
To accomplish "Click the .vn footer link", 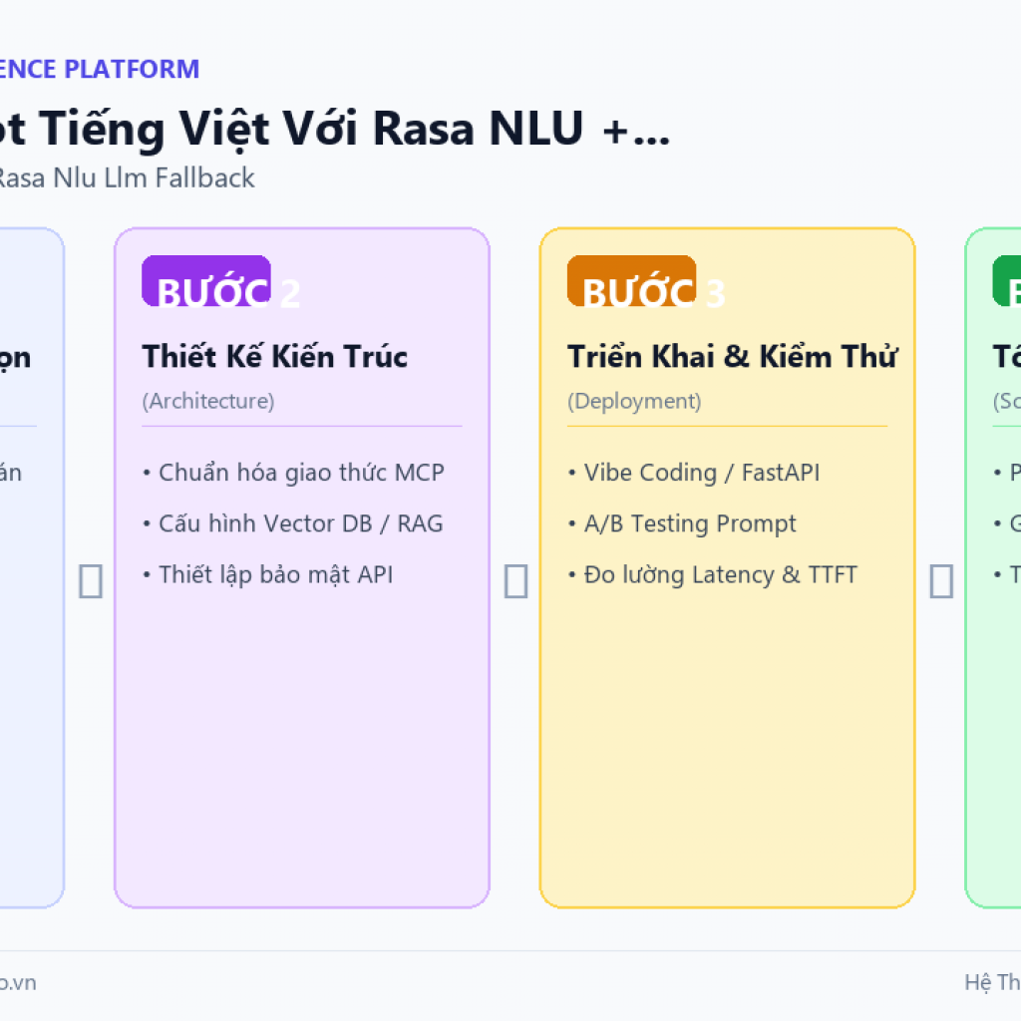I will coord(18,982).
